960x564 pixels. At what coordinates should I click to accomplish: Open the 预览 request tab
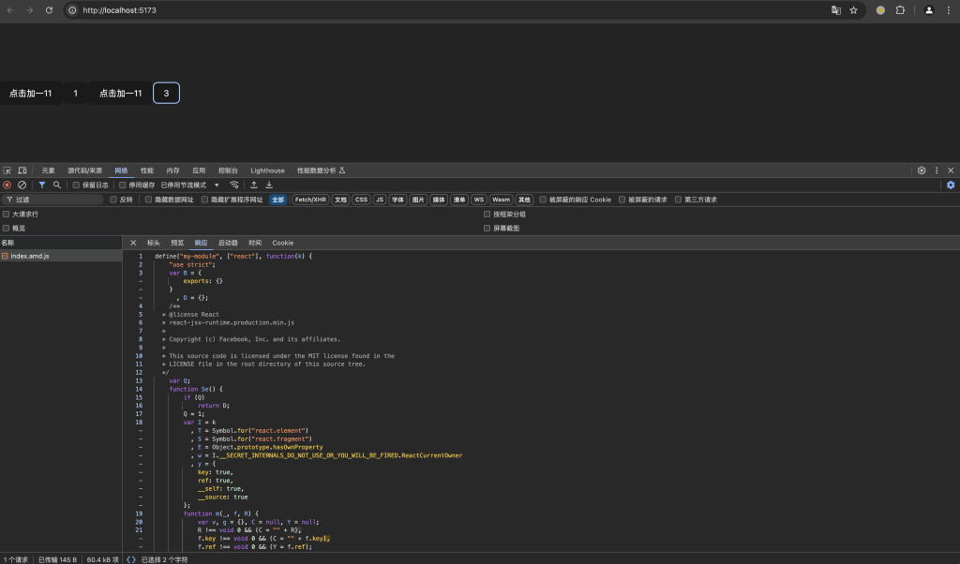coord(177,243)
